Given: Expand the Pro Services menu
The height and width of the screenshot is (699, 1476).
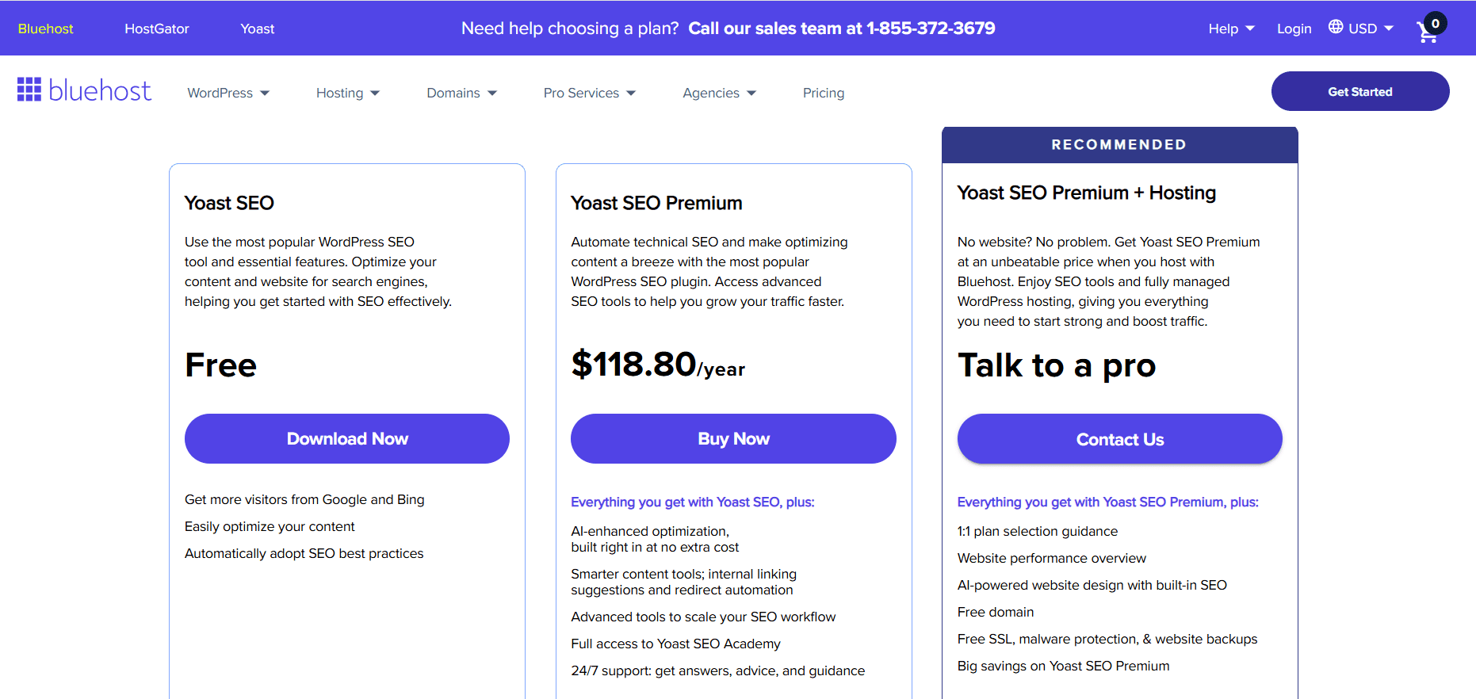Looking at the screenshot, I should tap(589, 93).
